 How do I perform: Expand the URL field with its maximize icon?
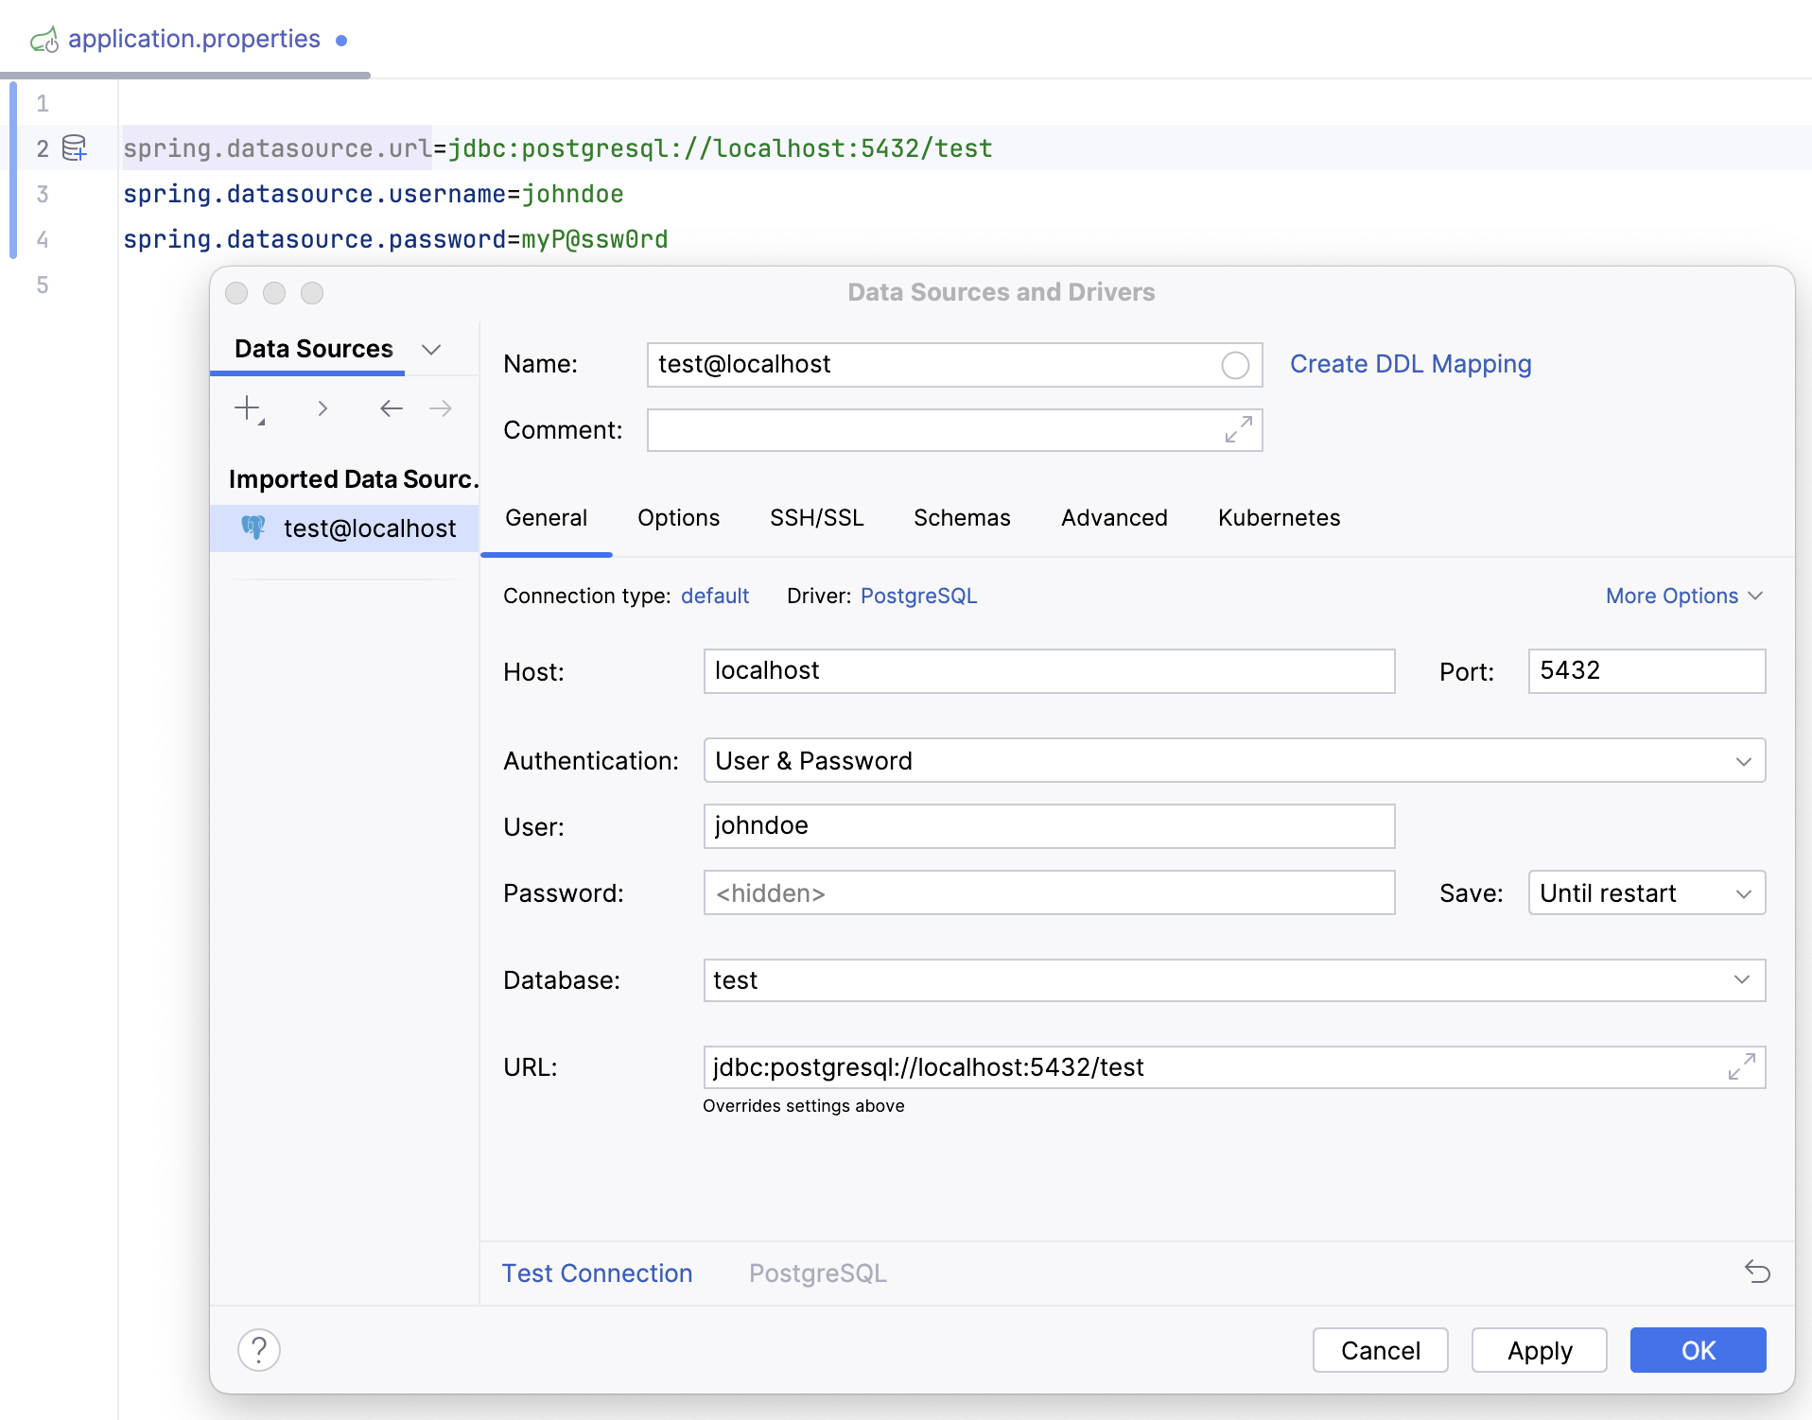pos(1740,1066)
